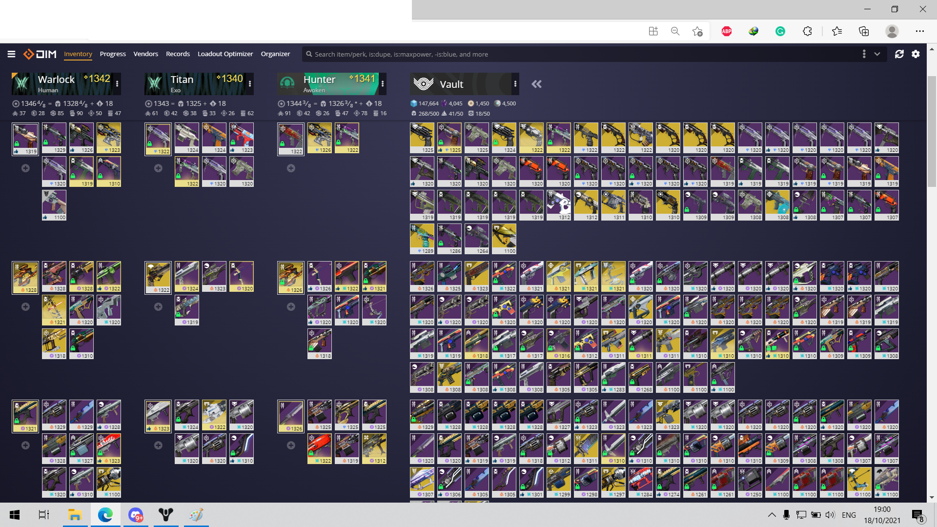
Task: Click the Vault 268/500 capacity counter
Action: coord(425,114)
